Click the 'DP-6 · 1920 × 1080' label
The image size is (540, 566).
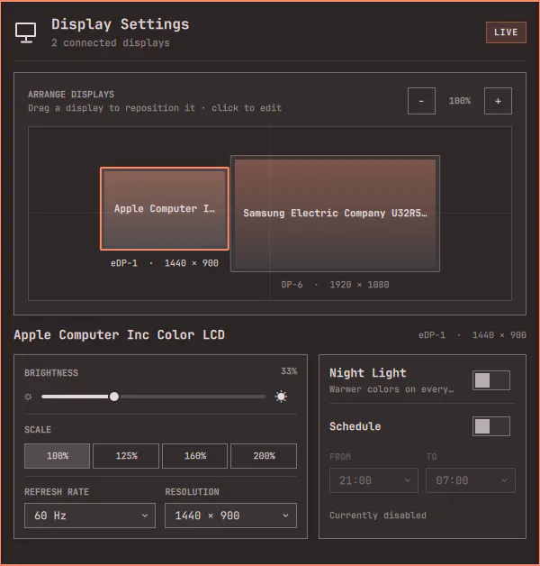coord(335,285)
